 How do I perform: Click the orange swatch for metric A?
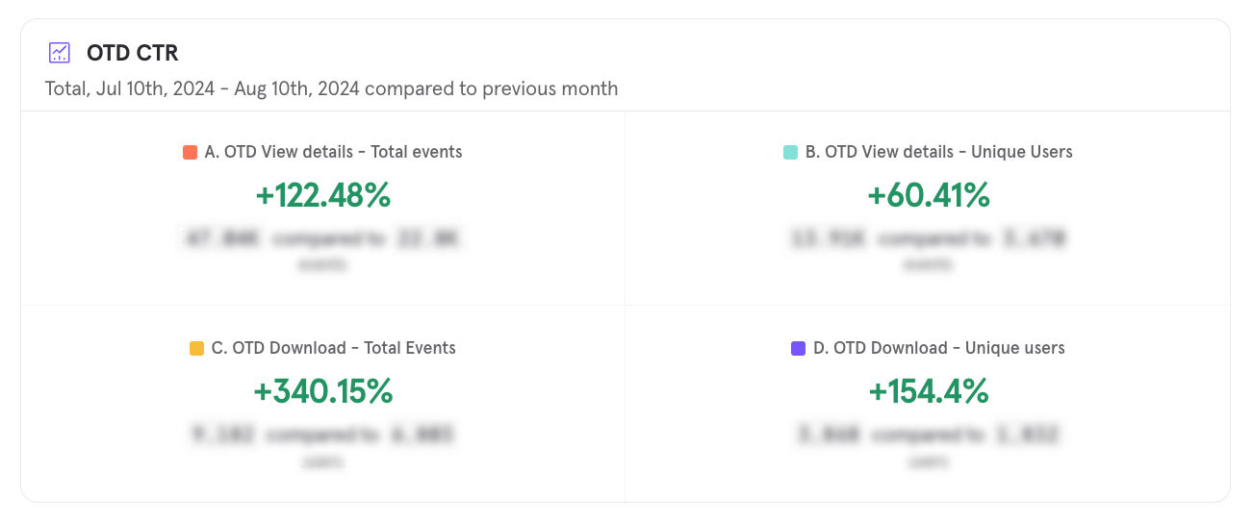(x=190, y=152)
